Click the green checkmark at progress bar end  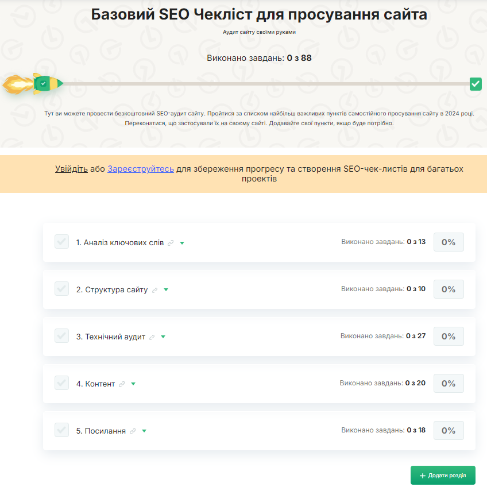(x=476, y=84)
